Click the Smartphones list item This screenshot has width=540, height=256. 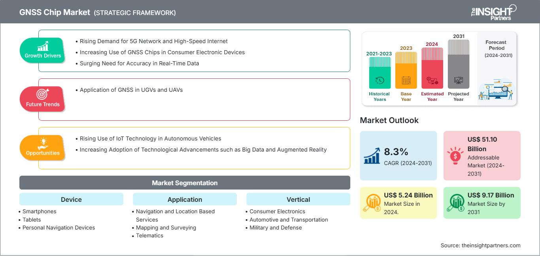(39, 211)
